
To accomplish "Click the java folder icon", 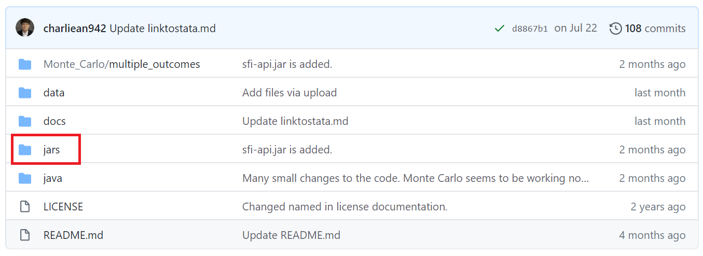I will tap(25, 178).
